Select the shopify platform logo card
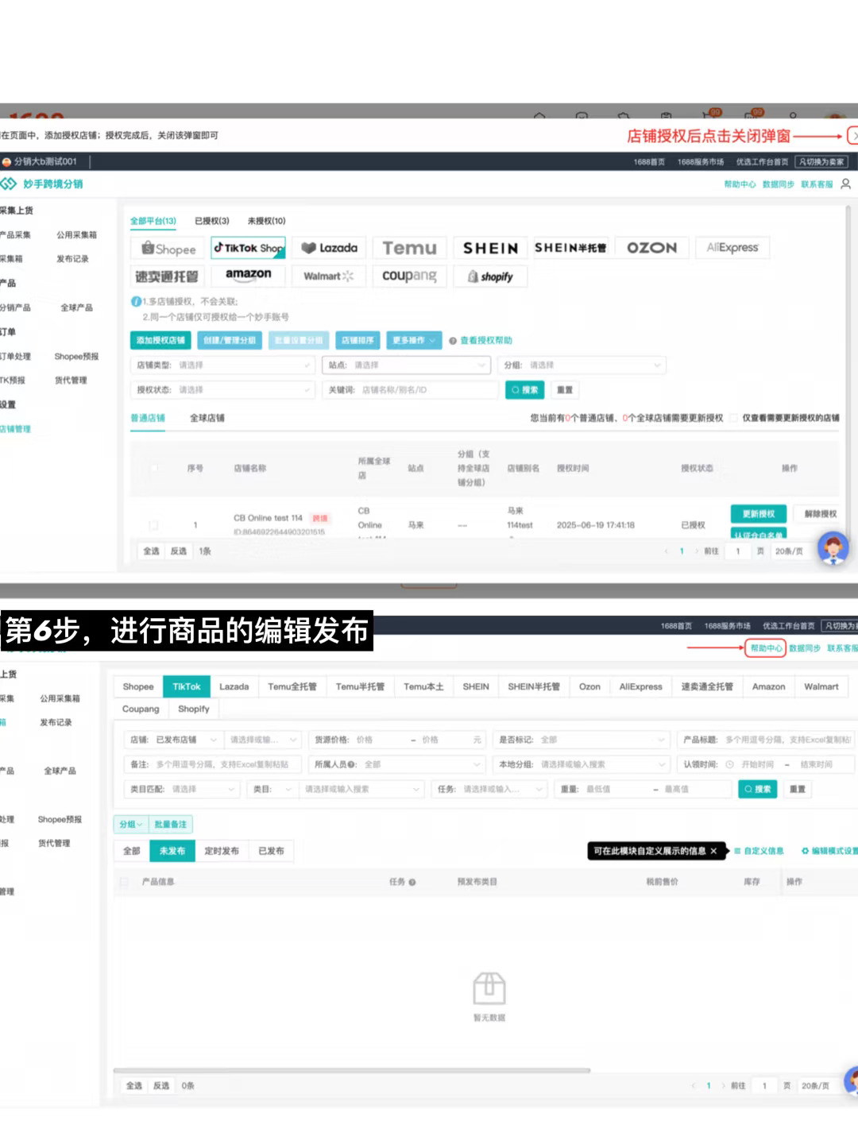The image size is (858, 1144). 491,276
